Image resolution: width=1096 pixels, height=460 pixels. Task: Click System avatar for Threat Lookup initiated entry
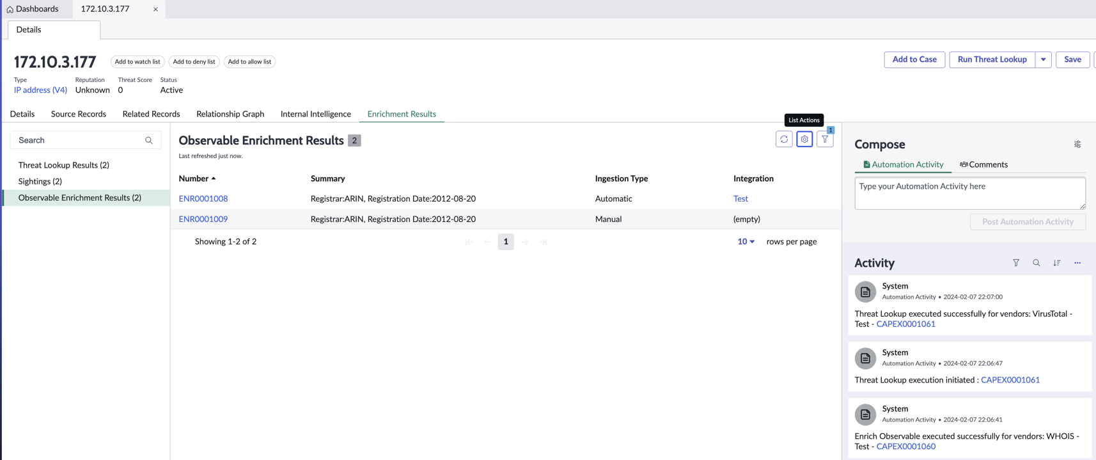(865, 358)
